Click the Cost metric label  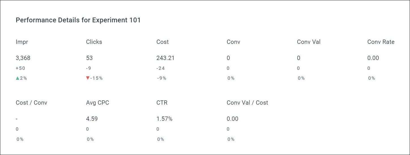point(163,42)
